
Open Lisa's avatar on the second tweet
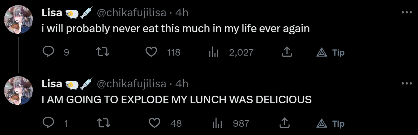click(x=18, y=90)
